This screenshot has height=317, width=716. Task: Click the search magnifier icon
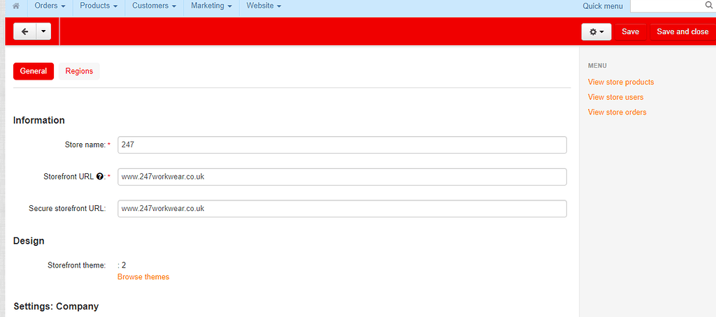708,6
